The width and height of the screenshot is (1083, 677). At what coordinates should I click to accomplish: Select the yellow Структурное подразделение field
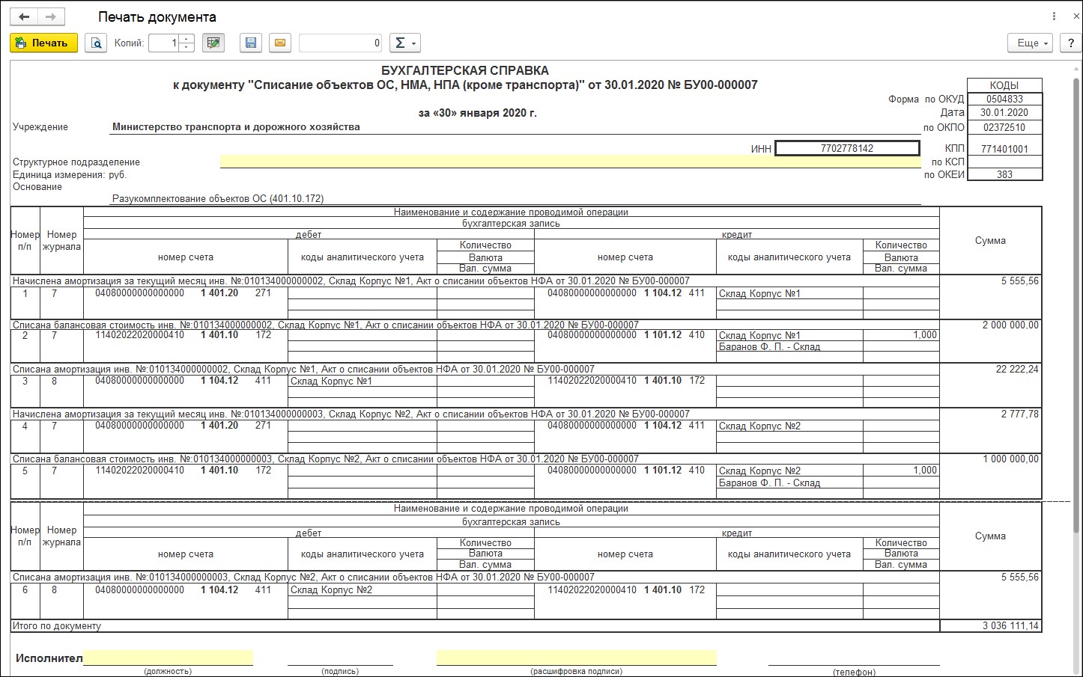click(x=570, y=162)
